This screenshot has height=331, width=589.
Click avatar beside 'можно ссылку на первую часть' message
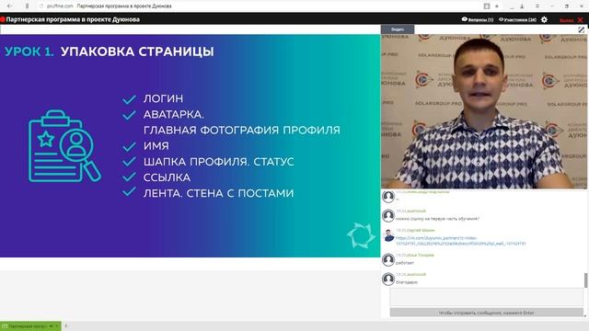point(388,216)
